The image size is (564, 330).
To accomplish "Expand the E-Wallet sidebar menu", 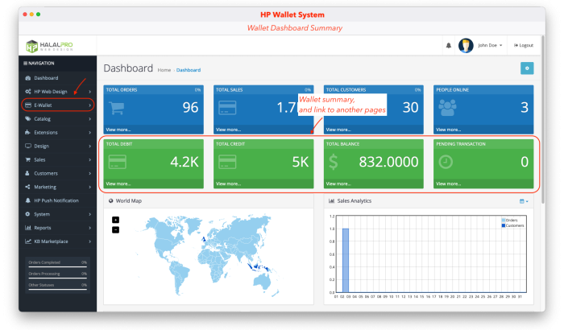I will tap(57, 105).
